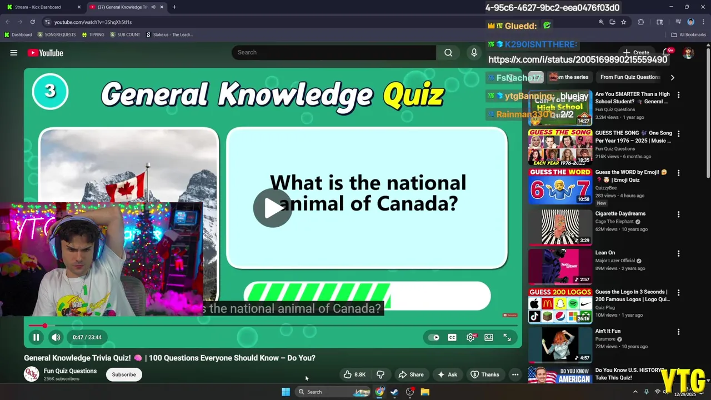Open the Create button

click(636, 52)
